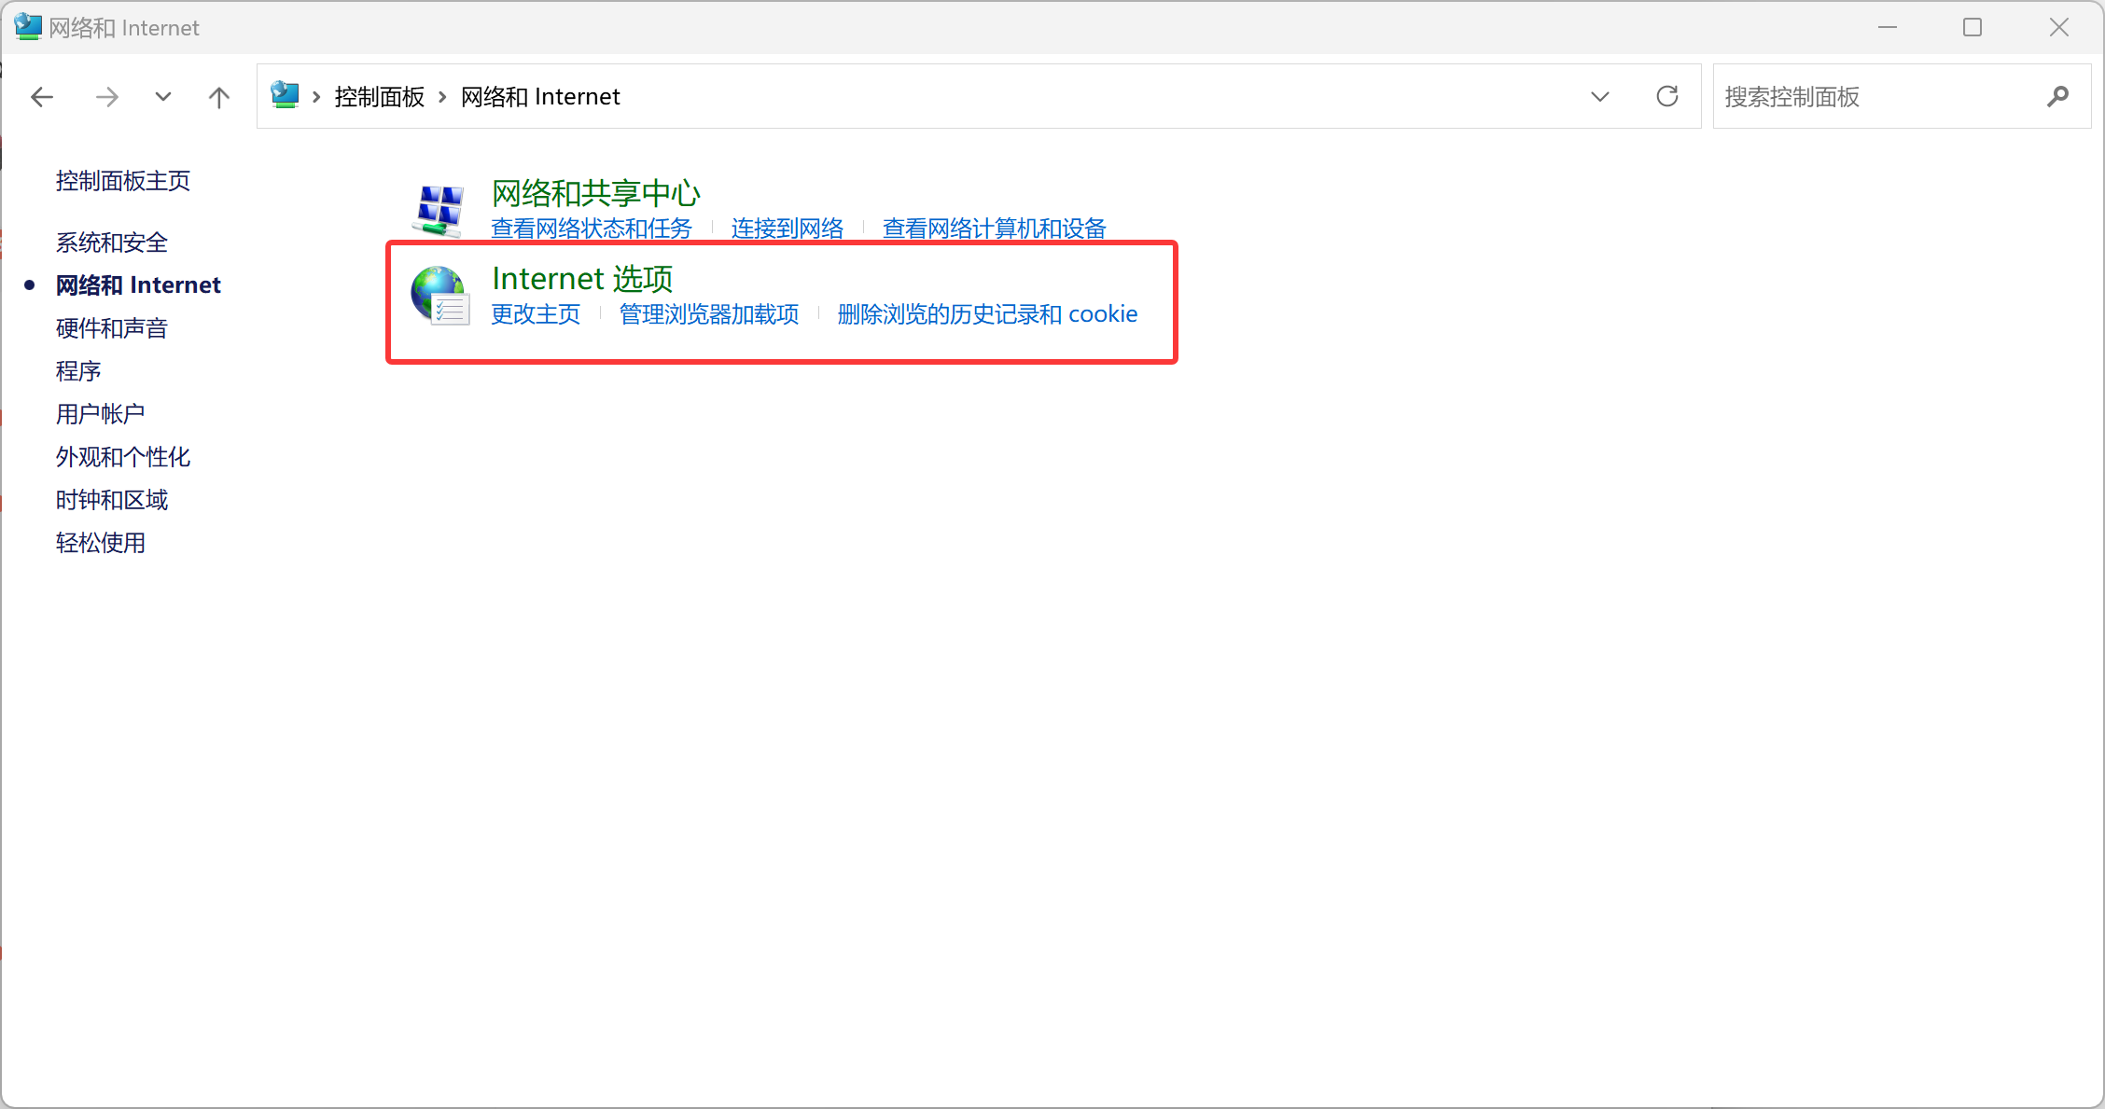This screenshot has height=1109, width=2105.
Task: Select 系统和安全 in the sidebar
Action: 112,243
